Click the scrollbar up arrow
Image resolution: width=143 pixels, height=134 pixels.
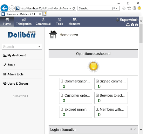(141, 21)
